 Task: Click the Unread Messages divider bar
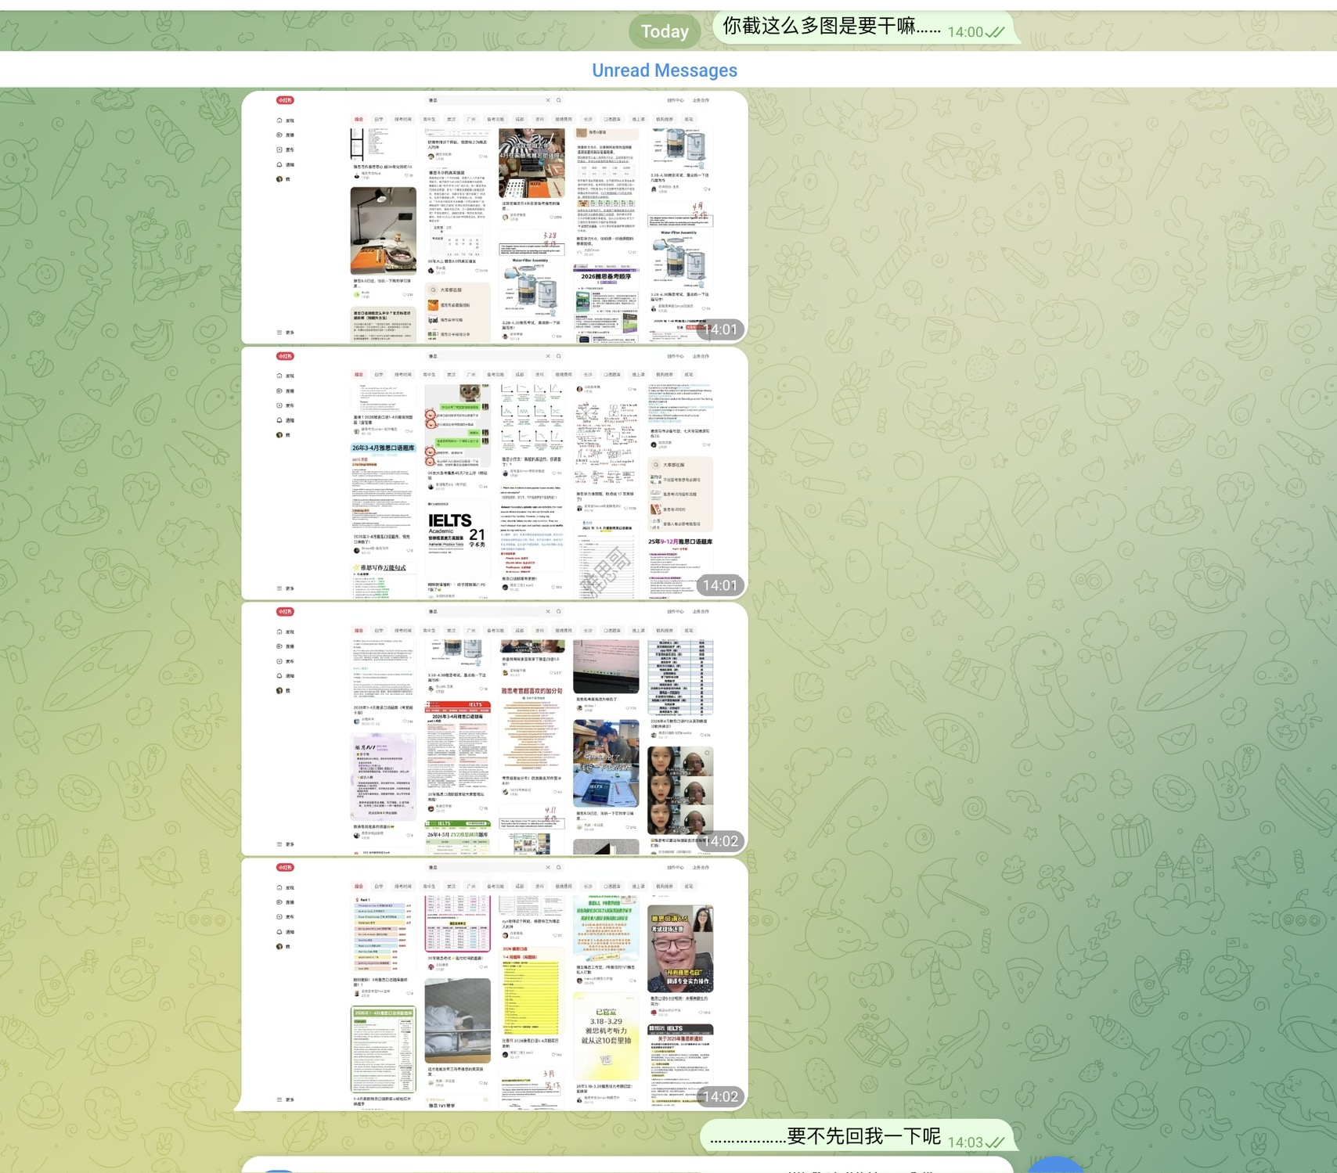[665, 70]
